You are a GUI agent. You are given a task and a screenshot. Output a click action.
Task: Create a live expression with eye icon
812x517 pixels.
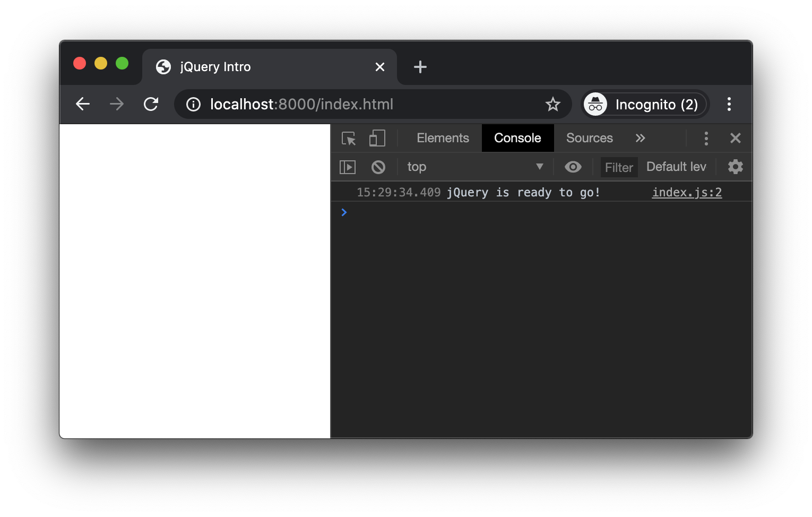(573, 167)
